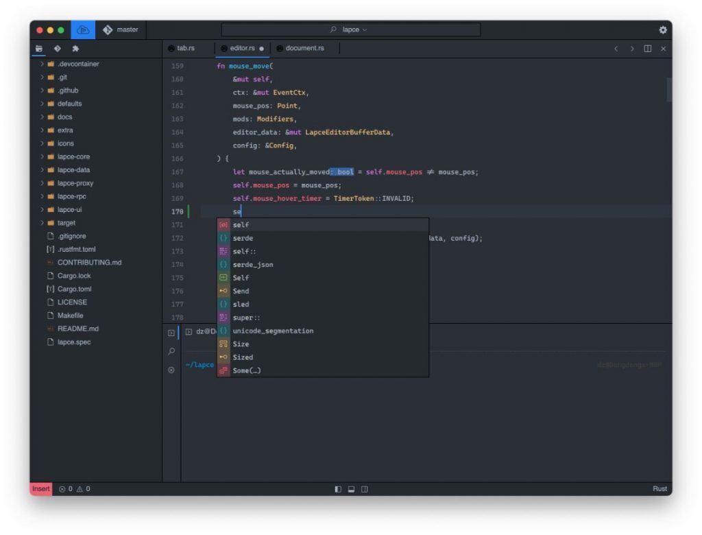This screenshot has width=702, height=535.
Task: Select the source control icon in sidebar
Action: tap(58, 49)
